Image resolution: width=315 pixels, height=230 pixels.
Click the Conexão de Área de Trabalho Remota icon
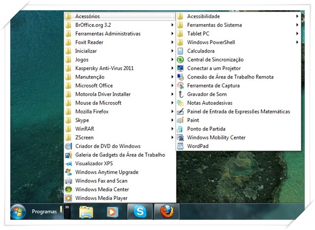coord(180,77)
